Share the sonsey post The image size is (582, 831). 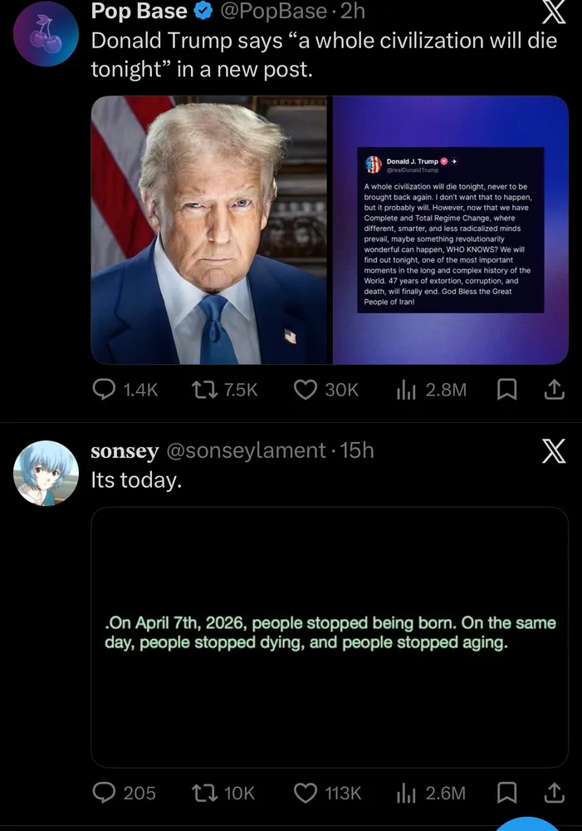coord(555,793)
